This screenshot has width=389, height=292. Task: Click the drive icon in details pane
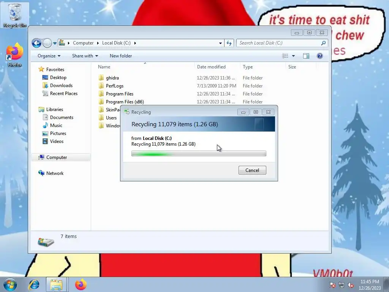click(46, 241)
